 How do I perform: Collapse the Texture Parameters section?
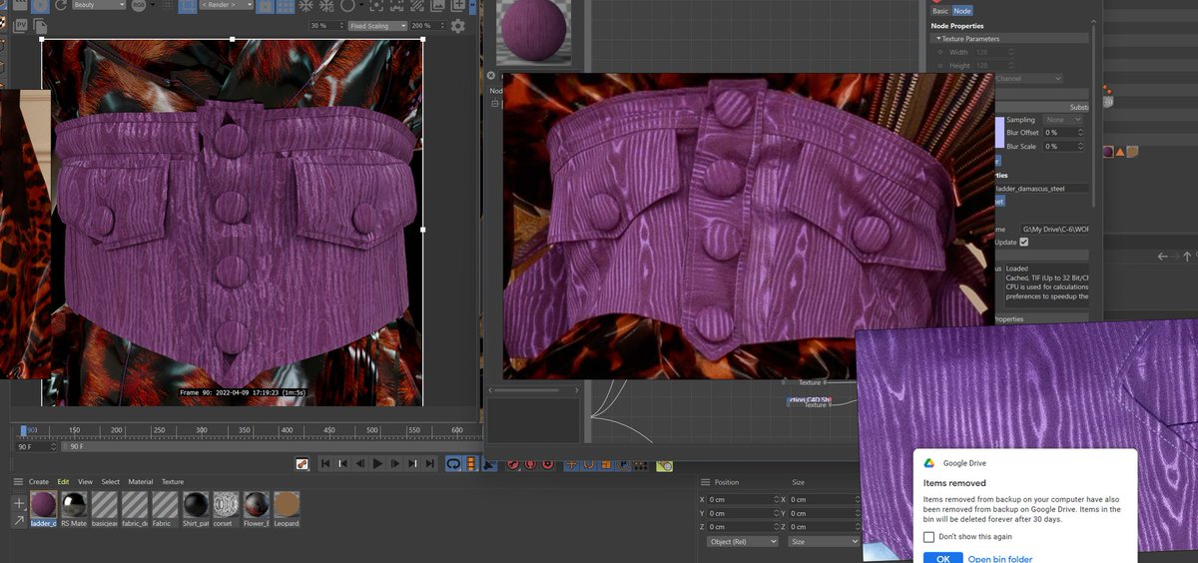(938, 38)
